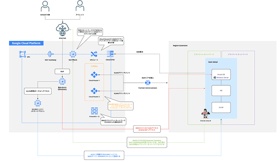
Task: Click the Firewallルール brick-wall icon
Action: [x=94, y=111]
